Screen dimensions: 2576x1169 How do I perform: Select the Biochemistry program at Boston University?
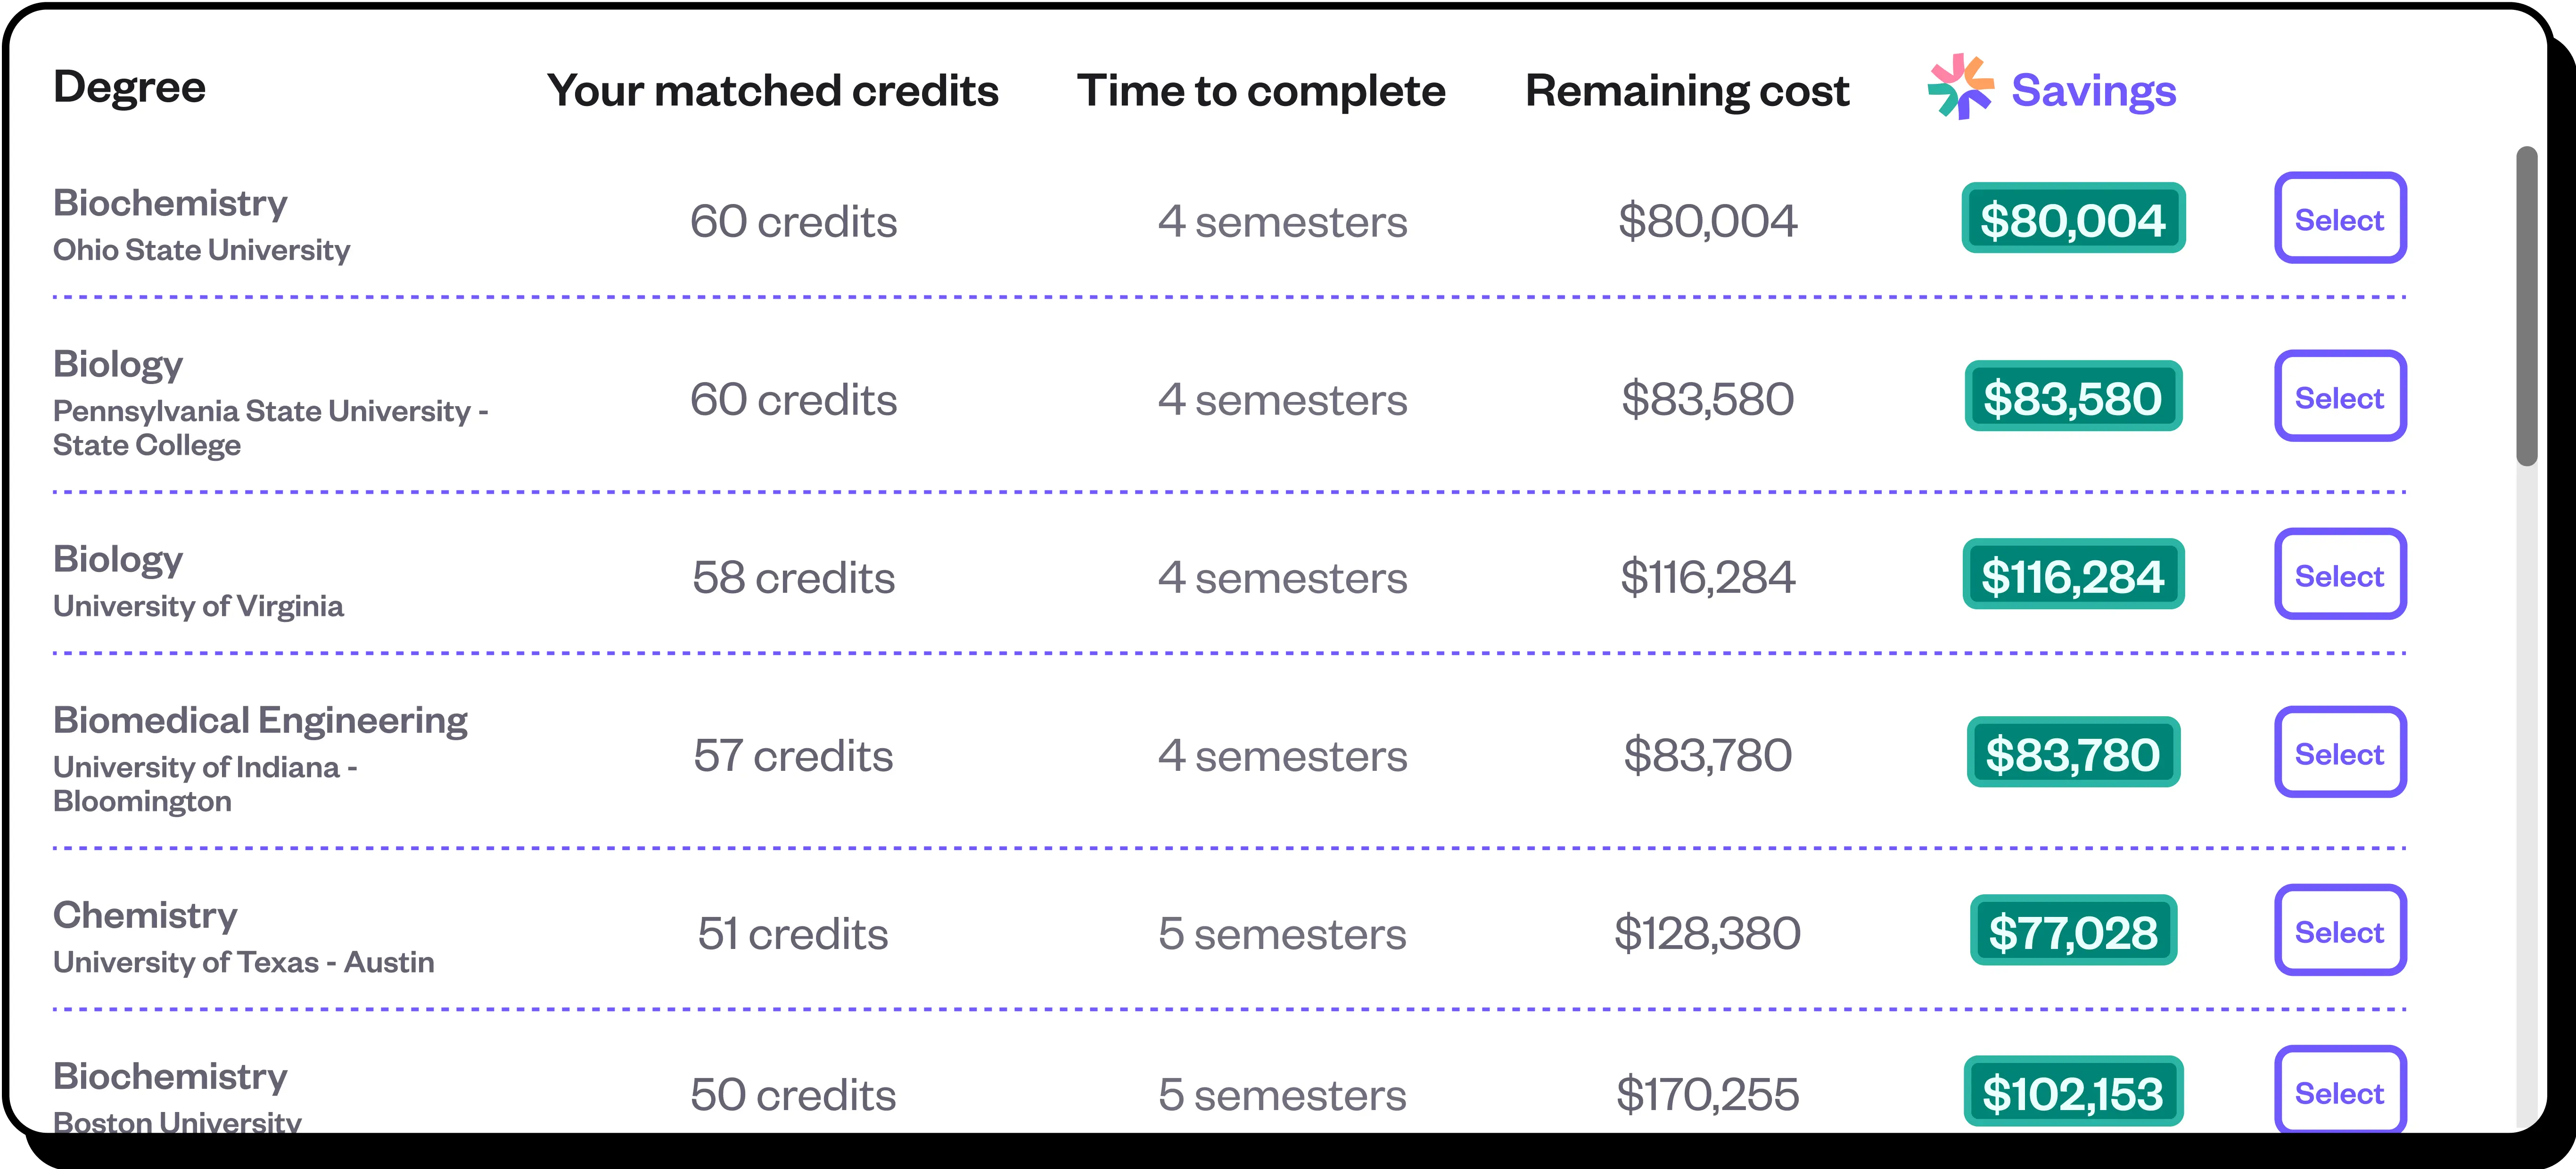2340,1091
